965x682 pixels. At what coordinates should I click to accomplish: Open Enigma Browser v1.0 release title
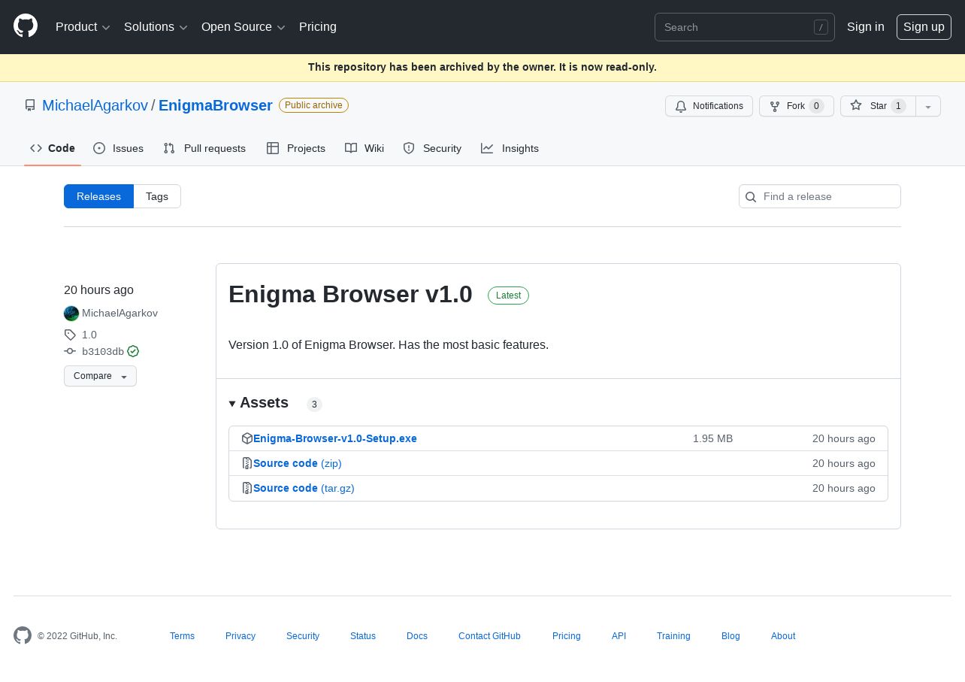350,294
